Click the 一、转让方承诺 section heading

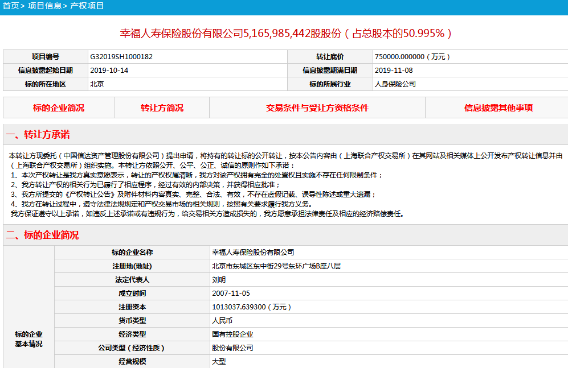pos(38,135)
